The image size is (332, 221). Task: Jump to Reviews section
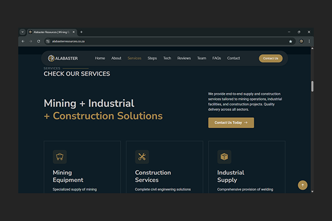(x=184, y=58)
